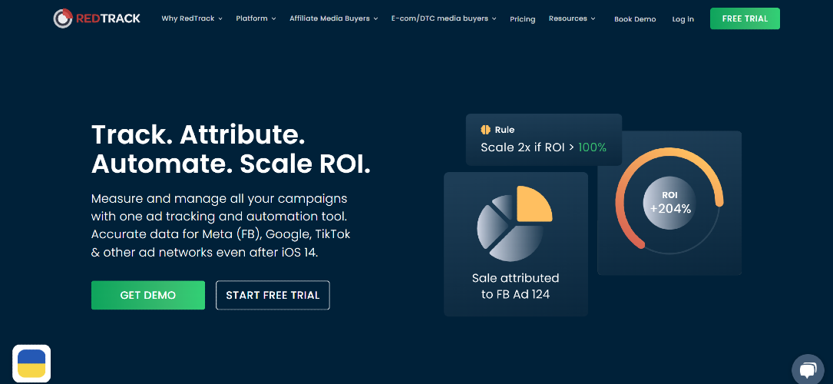Viewport: 833px width, 384px height.
Task: Click the pie chart graphic
Action: [x=514, y=223]
